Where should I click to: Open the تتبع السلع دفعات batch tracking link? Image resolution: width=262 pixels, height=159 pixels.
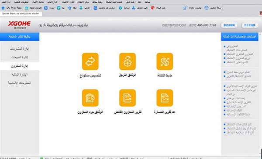(x=239, y=125)
